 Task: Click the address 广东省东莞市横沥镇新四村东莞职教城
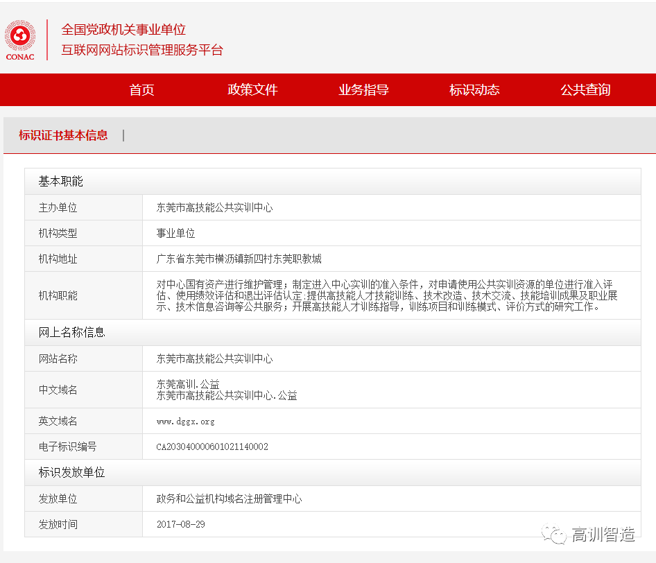coord(239,259)
